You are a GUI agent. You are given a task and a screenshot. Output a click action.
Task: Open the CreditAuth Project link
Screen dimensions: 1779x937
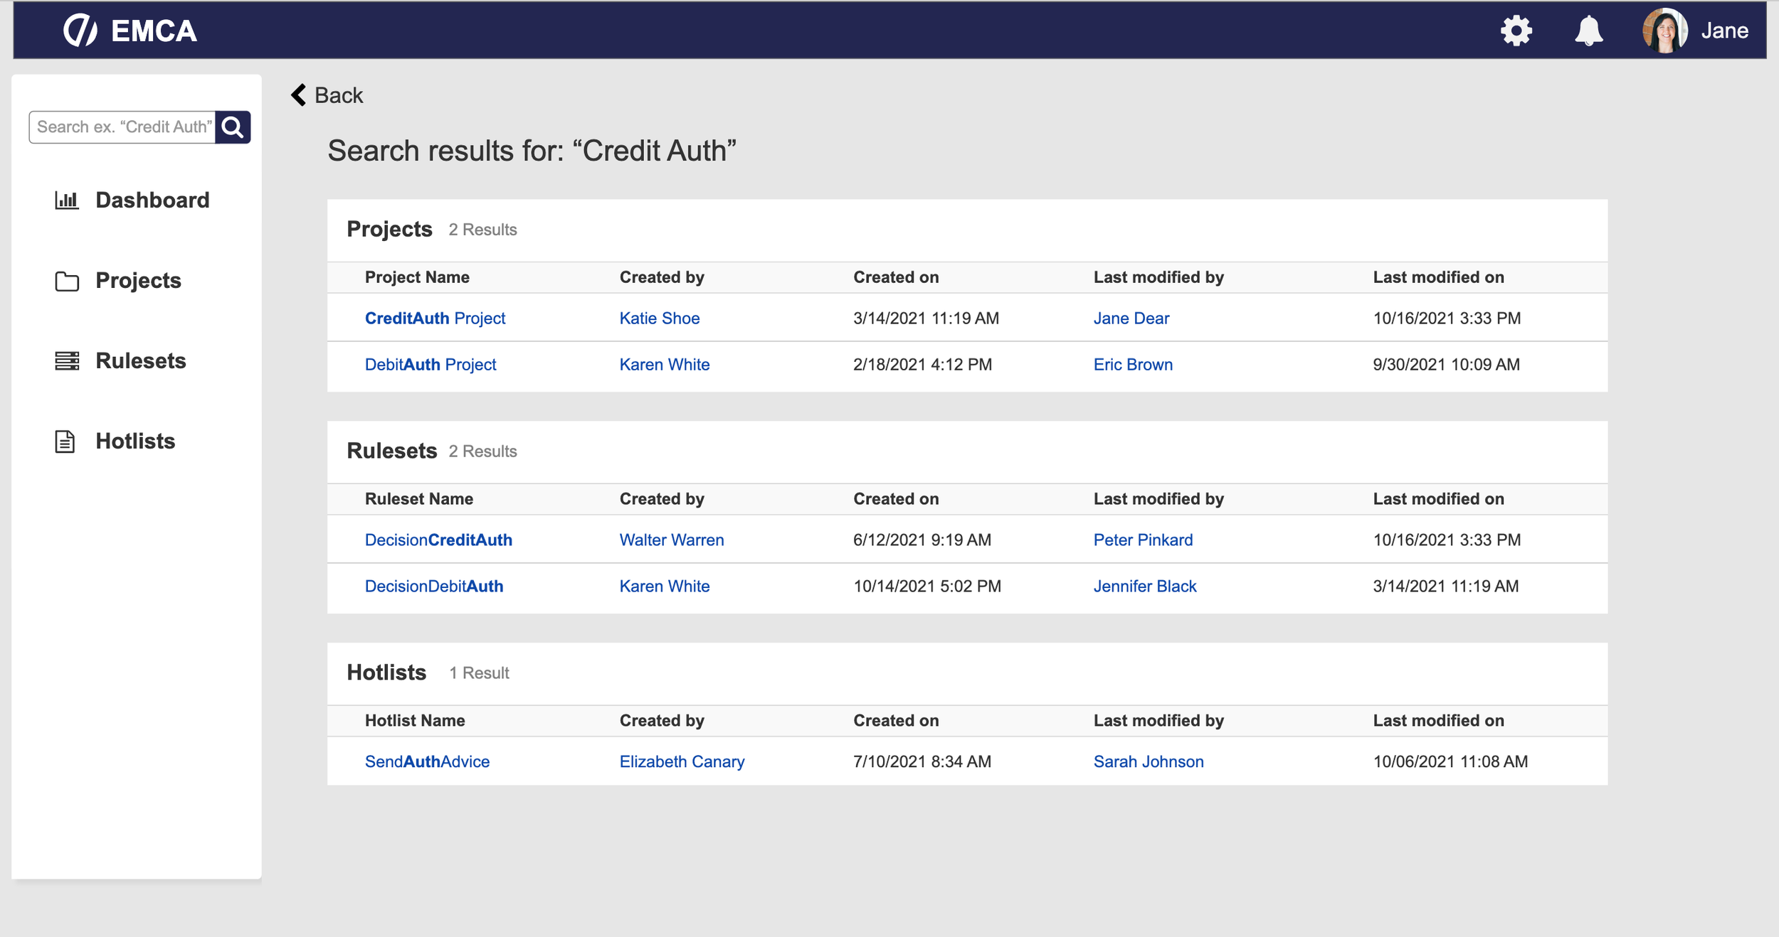tap(435, 318)
